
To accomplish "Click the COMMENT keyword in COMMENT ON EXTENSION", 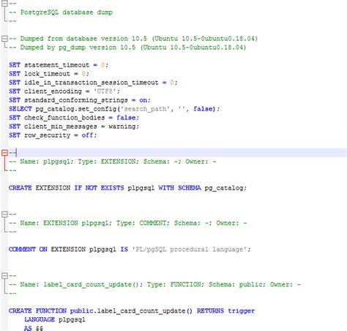I will 22,250.
